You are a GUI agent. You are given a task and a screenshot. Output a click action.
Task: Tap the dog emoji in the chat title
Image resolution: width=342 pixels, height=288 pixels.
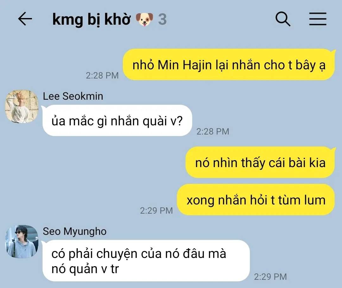coord(144,19)
